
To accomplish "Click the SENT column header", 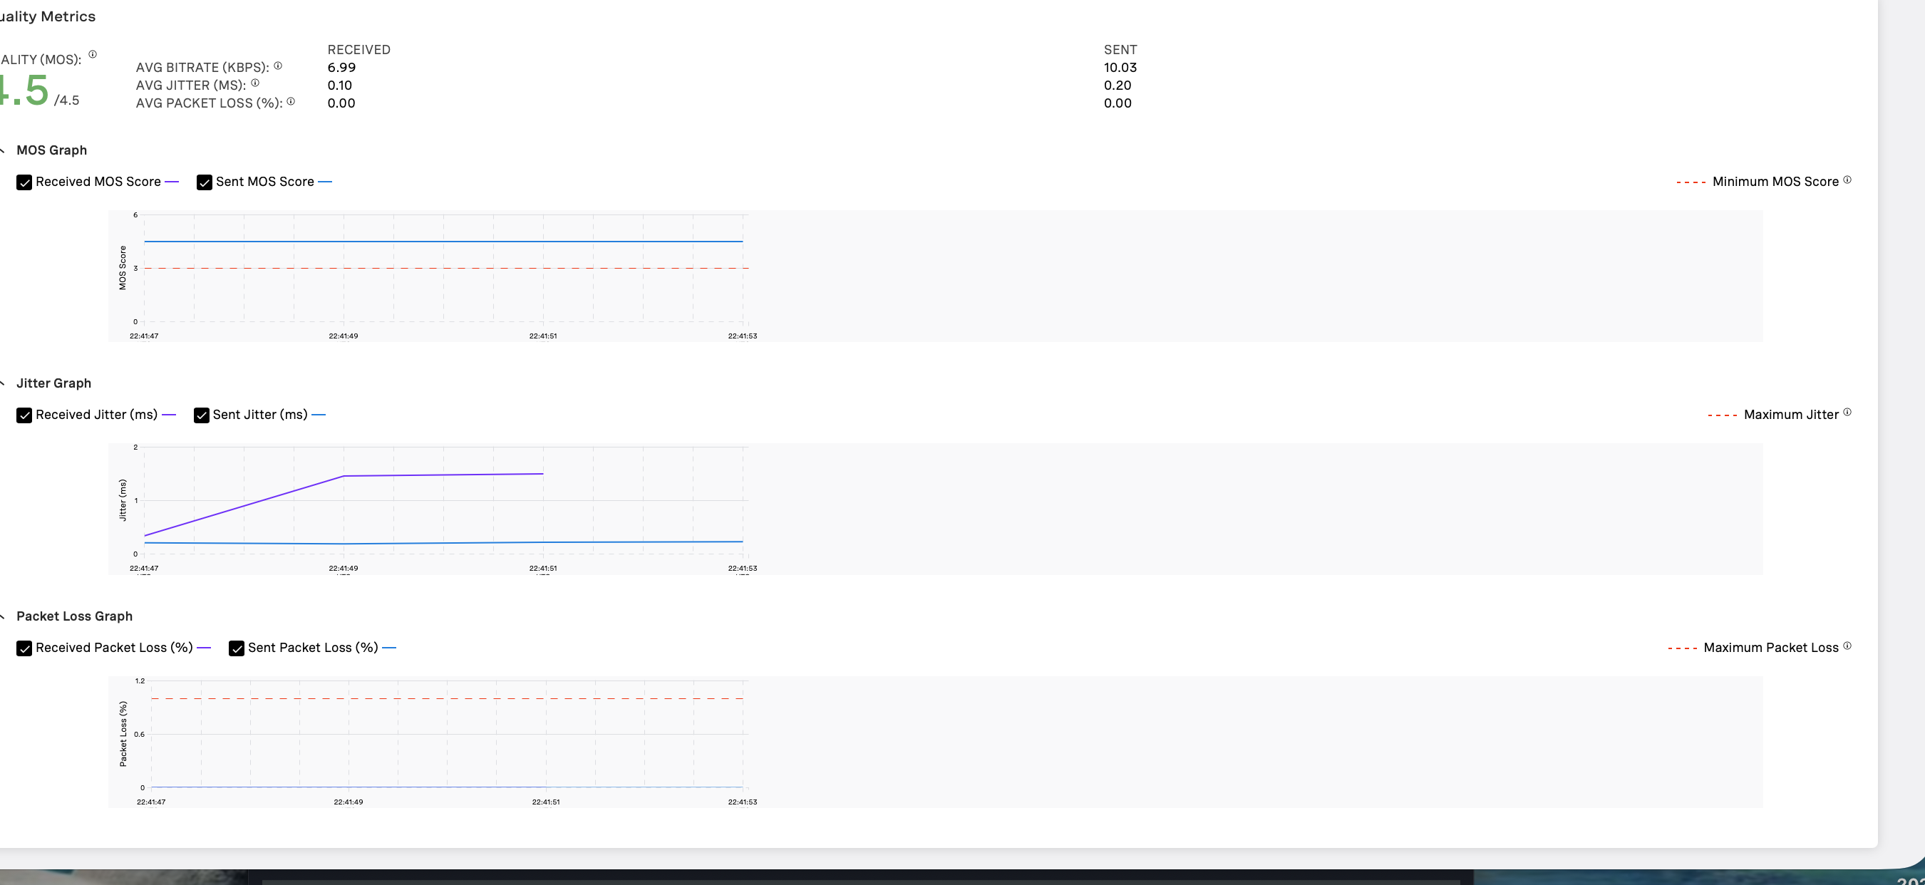I will [x=1120, y=49].
